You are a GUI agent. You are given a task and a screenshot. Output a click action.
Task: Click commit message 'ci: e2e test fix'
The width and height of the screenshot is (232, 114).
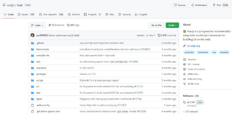[x=87, y=68]
